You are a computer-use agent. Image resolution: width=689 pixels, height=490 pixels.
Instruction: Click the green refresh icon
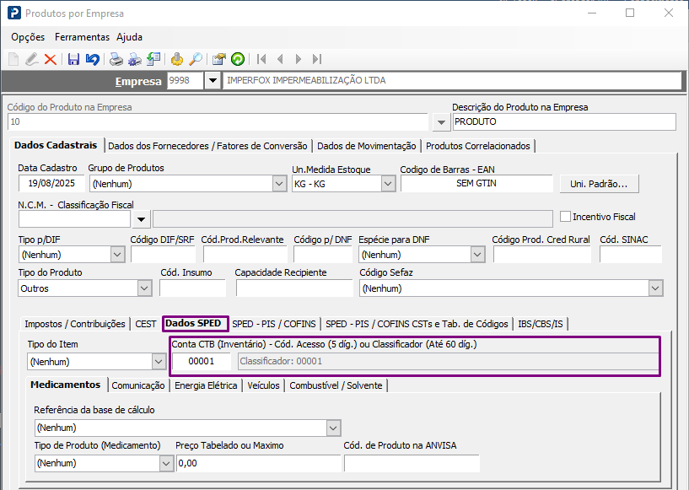tap(238, 59)
